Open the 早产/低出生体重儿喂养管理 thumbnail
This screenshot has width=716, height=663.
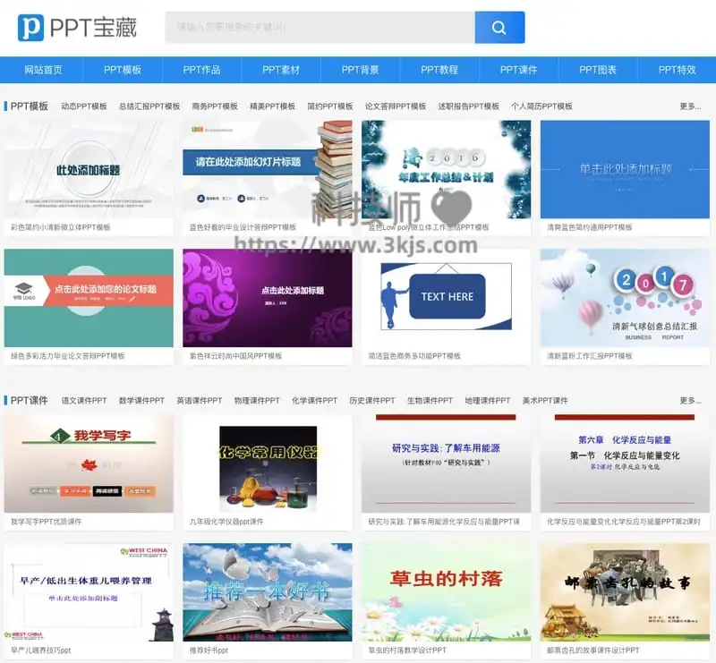pos(89,592)
